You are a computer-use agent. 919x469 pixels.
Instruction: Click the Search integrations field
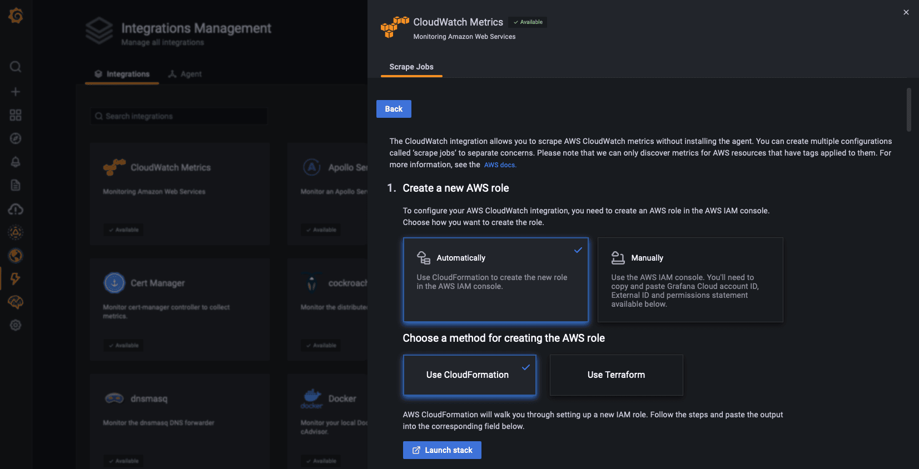coord(179,116)
